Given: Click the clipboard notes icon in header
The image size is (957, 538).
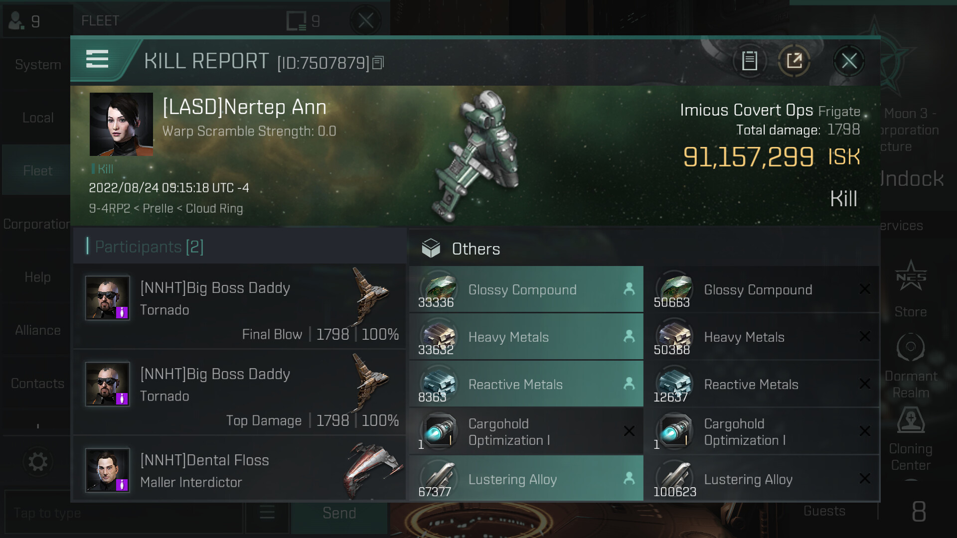Looking at the screenshot, I should tap(749, 61).
